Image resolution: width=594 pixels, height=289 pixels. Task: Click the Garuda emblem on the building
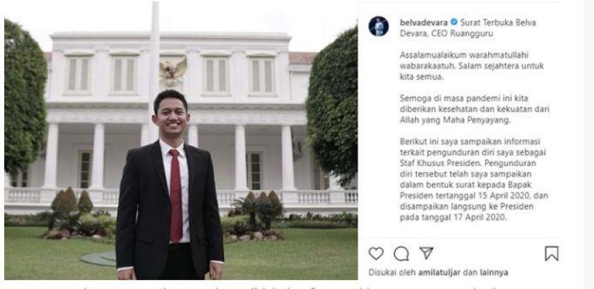(172, 72)
